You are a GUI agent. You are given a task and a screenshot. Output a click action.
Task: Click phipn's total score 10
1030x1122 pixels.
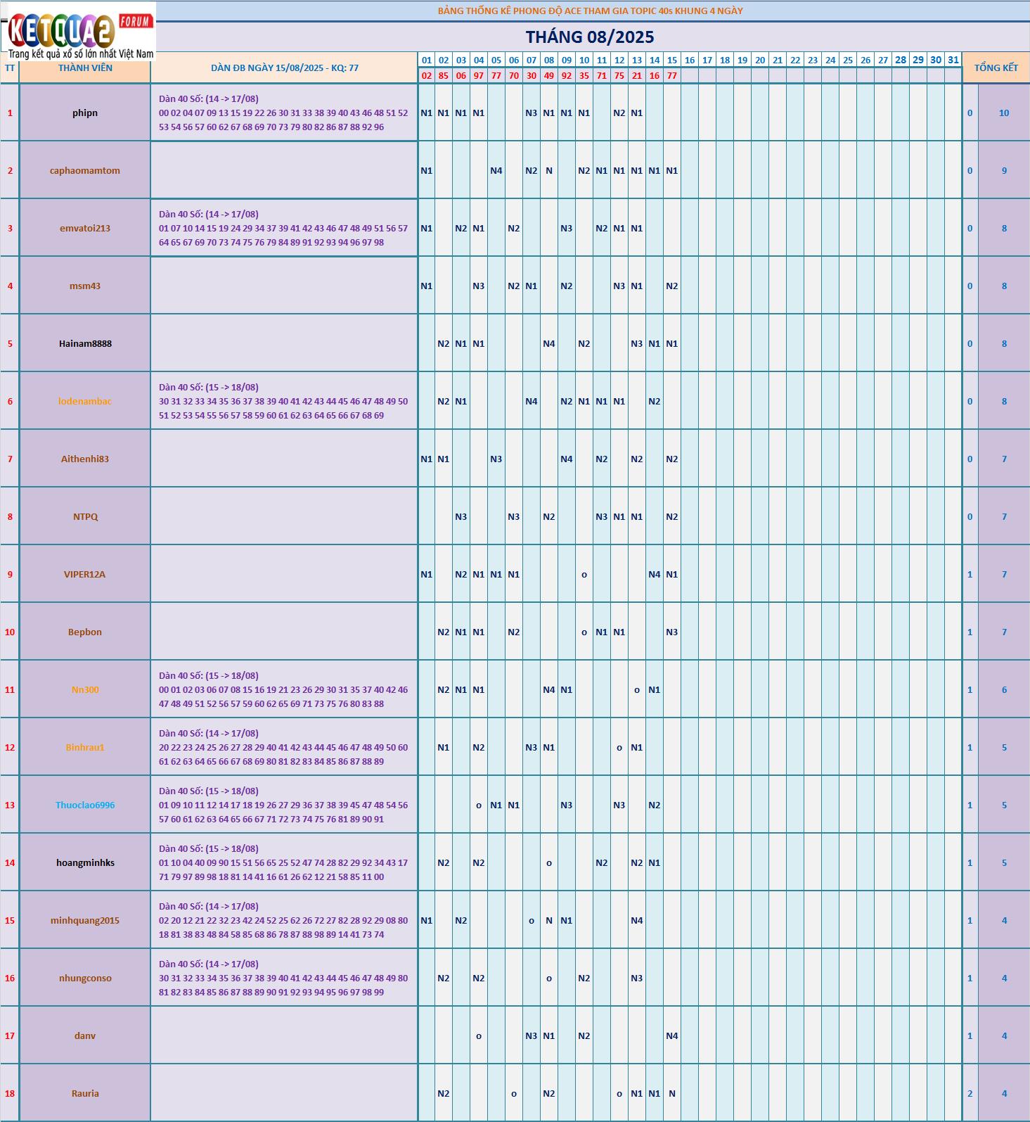pos(1004,113)
